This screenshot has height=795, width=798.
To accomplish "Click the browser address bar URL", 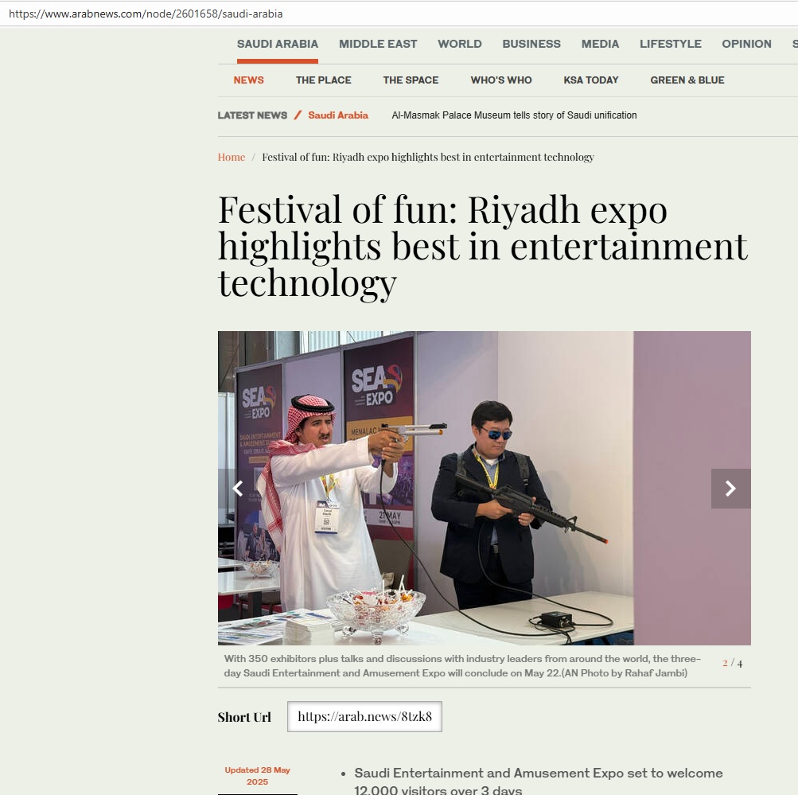I will click(146, 14).
